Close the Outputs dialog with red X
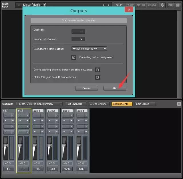 point(129,10)
